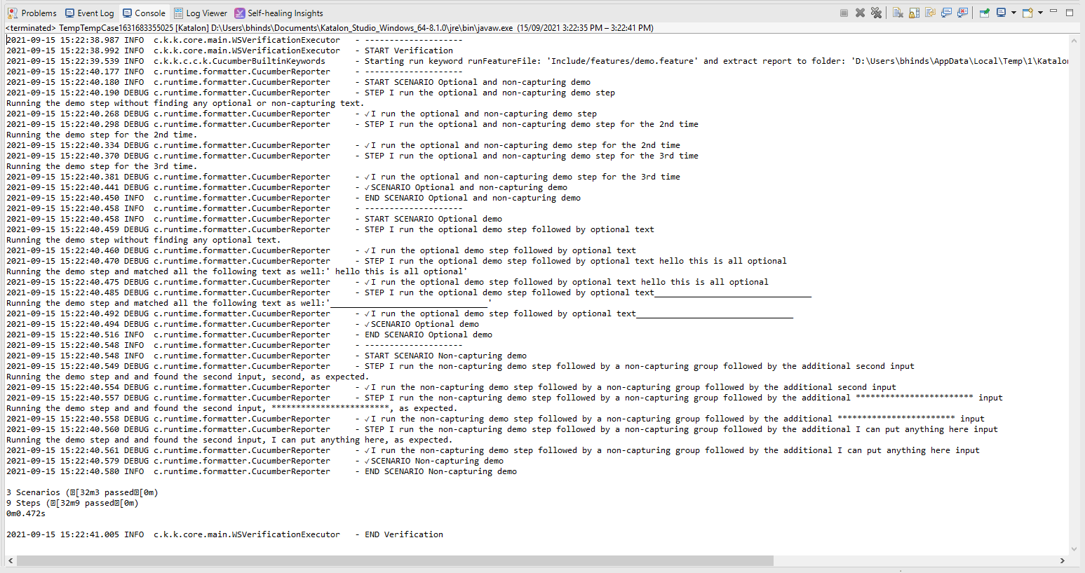
Task: Click the Log Viewer icon
Action: [x=201, y=13]
